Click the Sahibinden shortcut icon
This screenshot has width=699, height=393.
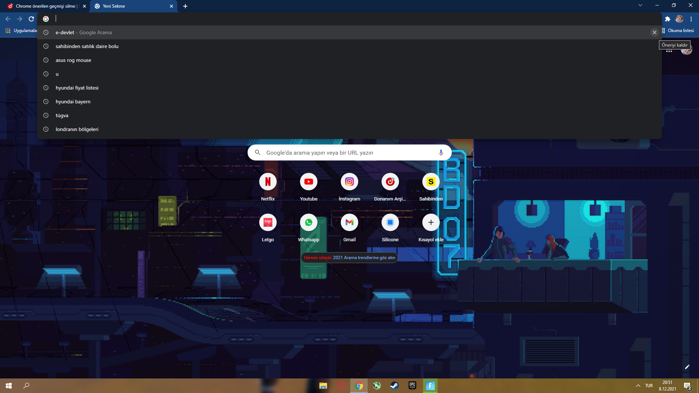click(431, 182)
